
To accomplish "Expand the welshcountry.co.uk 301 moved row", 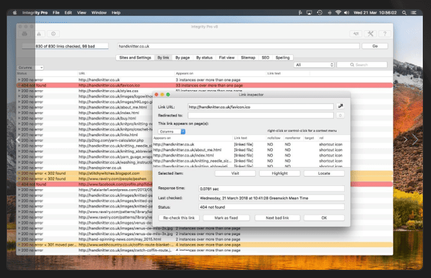I will click(x=20, y=245).
